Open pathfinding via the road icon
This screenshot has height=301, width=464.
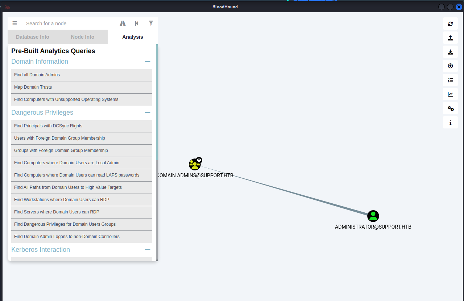[123, 24]
